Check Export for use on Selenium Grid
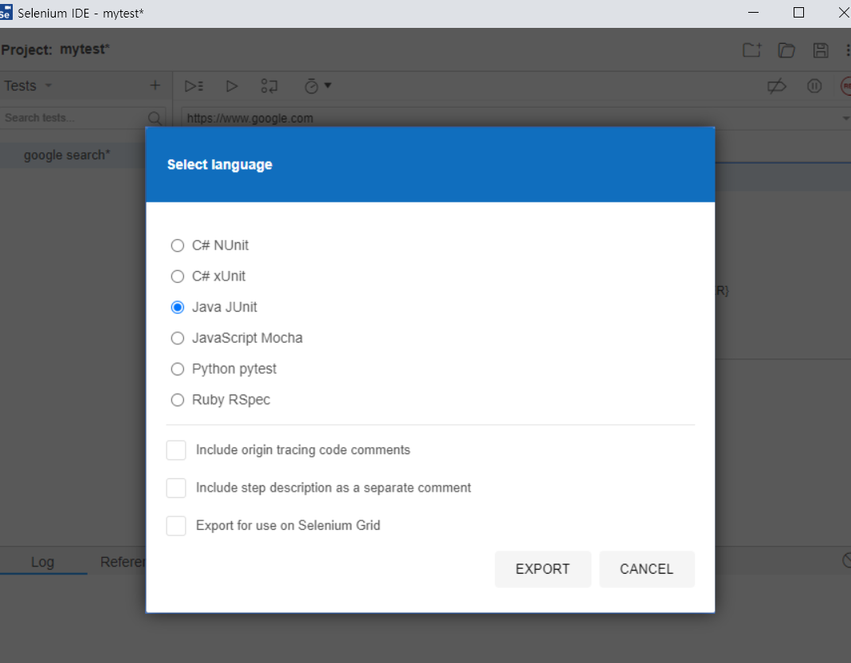 click(x=176, y=526)
